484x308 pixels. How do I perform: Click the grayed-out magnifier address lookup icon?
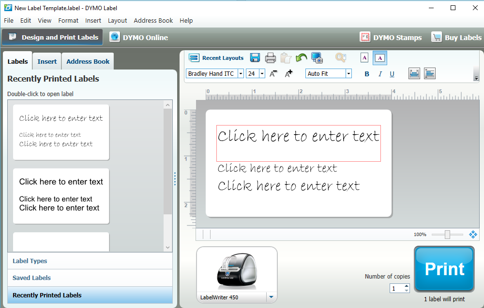click(x=340, y=57)
